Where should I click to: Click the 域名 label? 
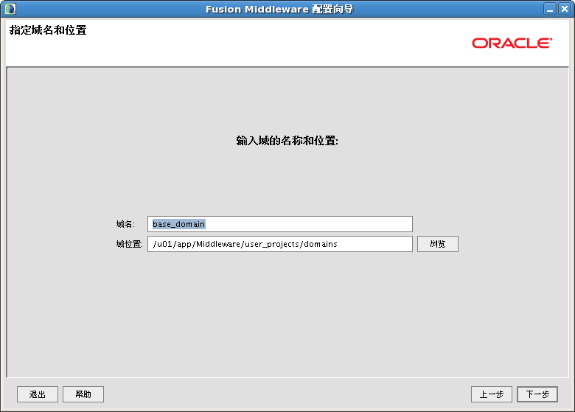[125, 224]
